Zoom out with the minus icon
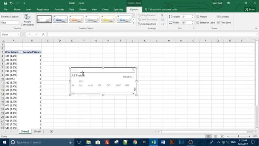The width and height of the screenshot is (259, 146). coord(228,136)
